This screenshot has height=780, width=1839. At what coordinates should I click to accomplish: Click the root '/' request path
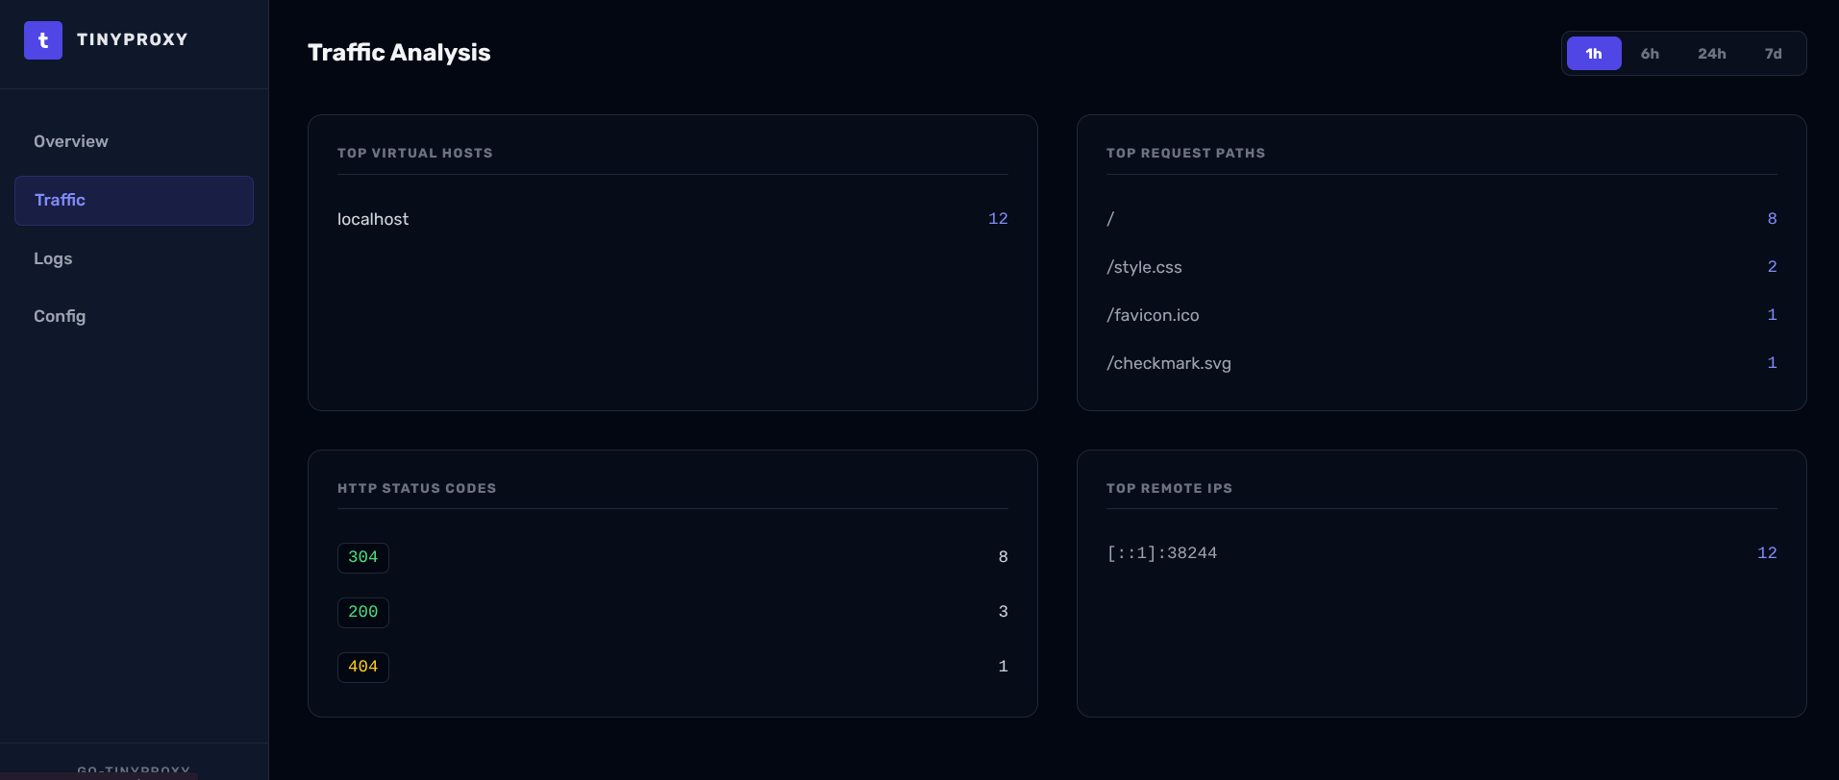[1110, 219]
